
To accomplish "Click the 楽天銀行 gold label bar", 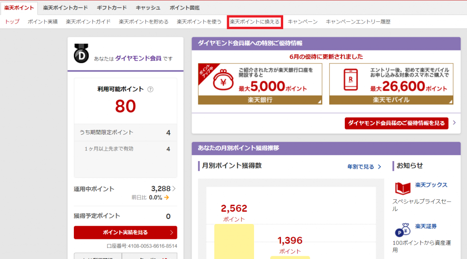I will click(260, 100).
